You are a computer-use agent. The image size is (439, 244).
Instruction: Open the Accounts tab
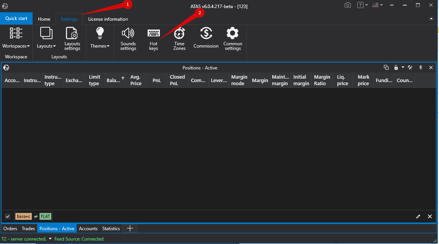(88, 228)
